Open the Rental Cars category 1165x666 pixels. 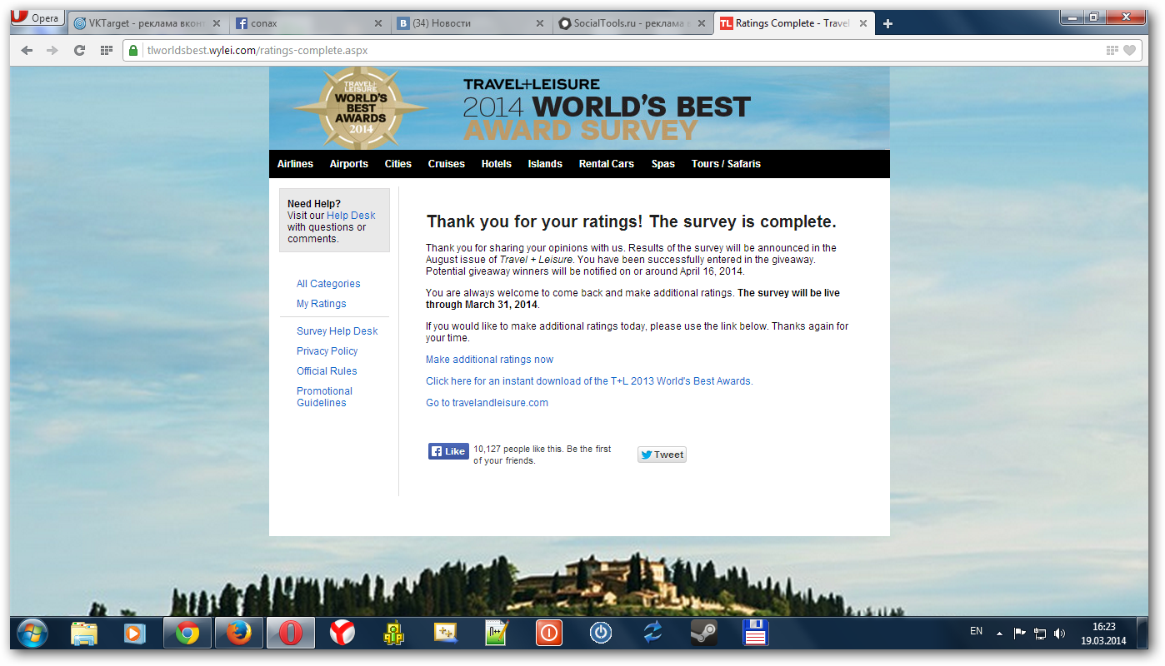click(x=606, y=164)
